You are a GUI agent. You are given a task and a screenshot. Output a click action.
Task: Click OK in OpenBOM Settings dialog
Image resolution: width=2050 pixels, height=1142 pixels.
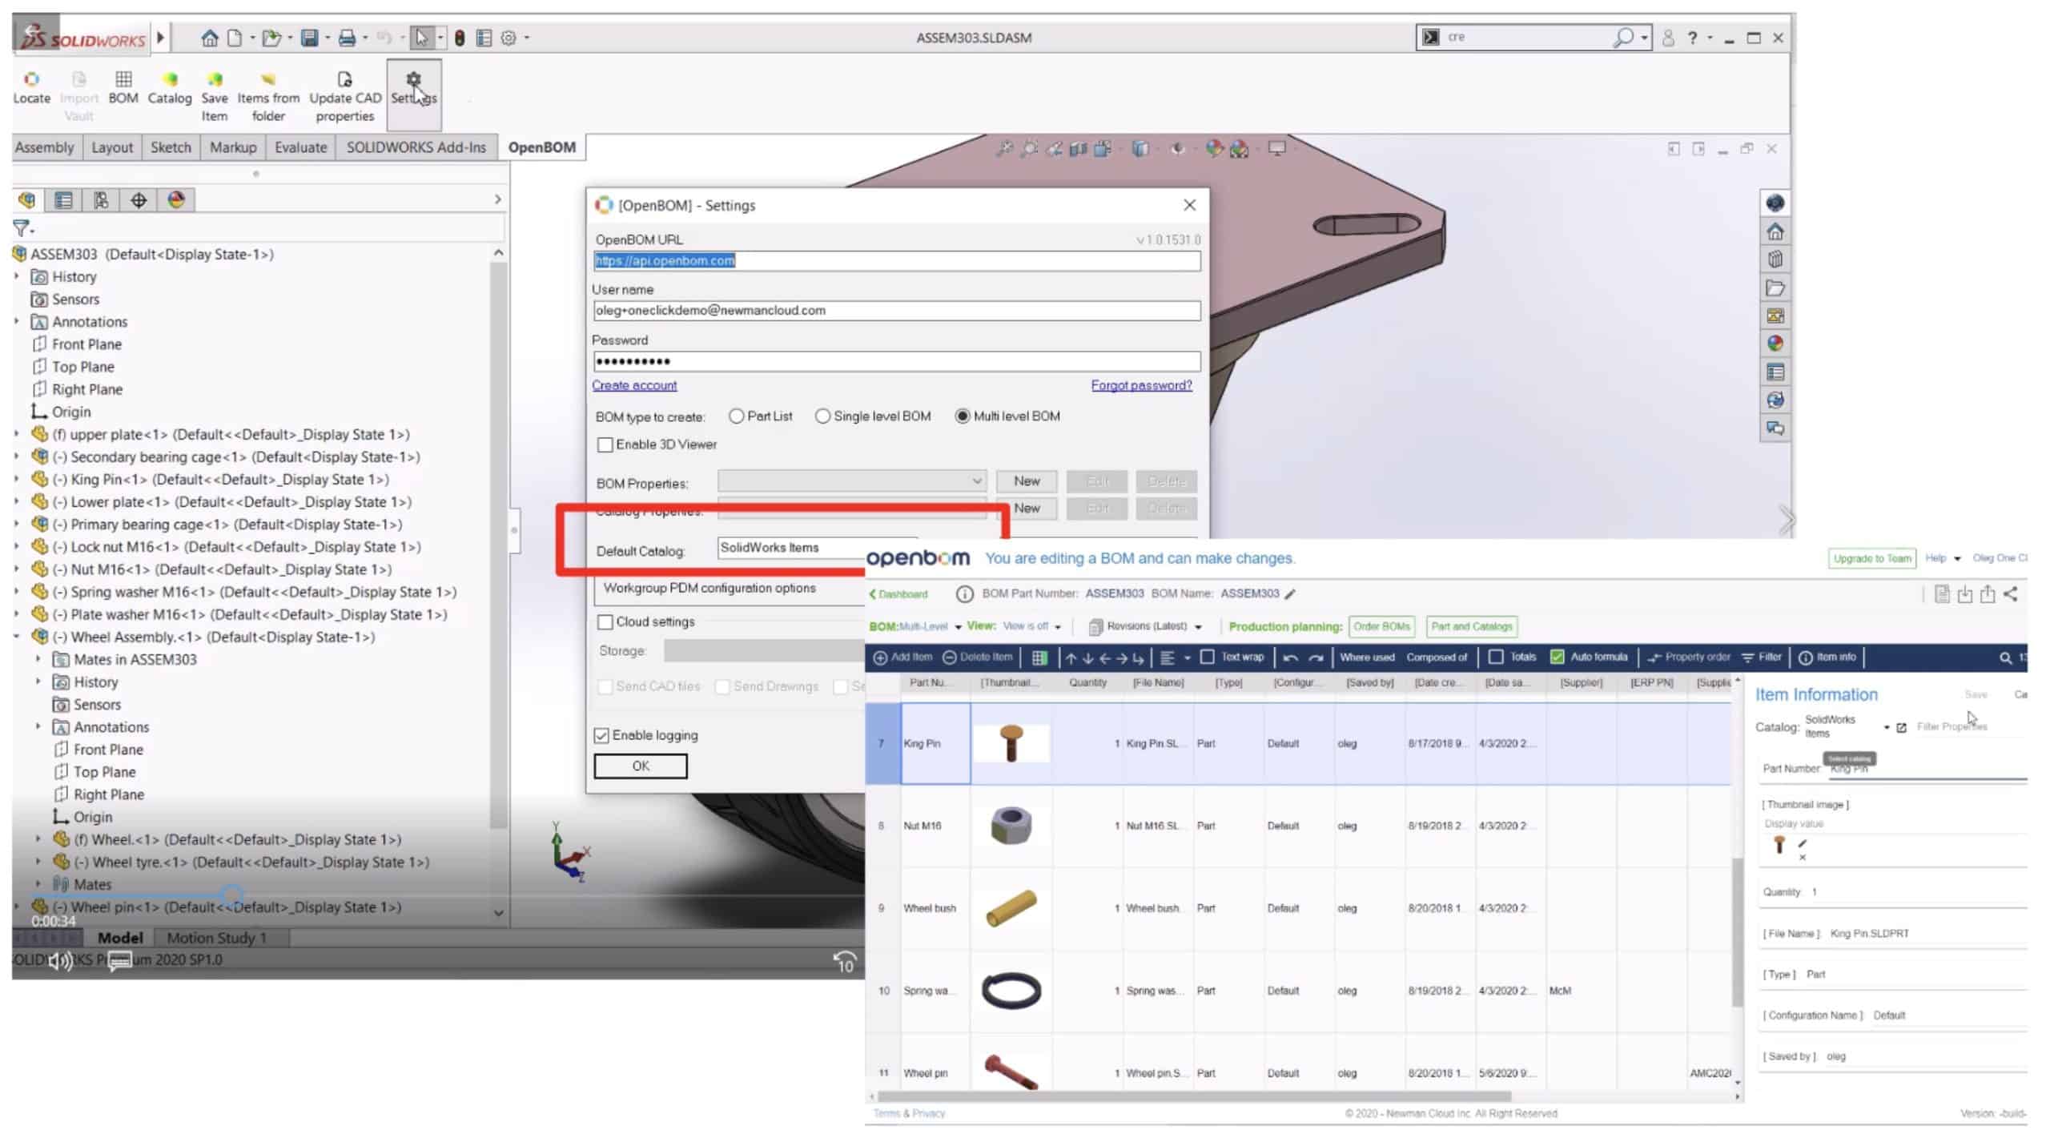[x=641, y=766]
